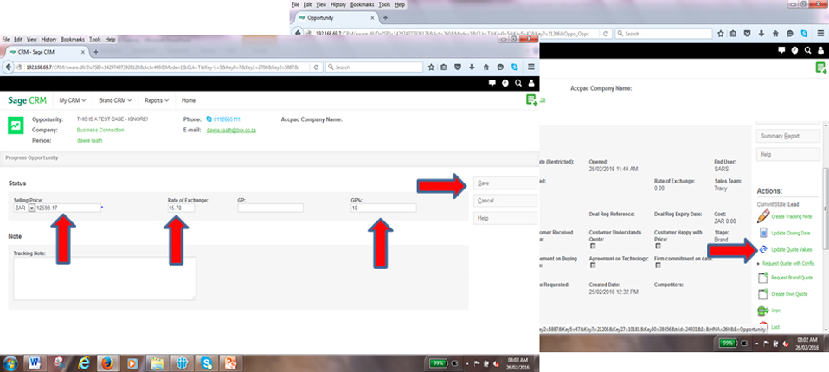Open the Business Connection company link
This screenshot has height=372, width=829.
100,130
